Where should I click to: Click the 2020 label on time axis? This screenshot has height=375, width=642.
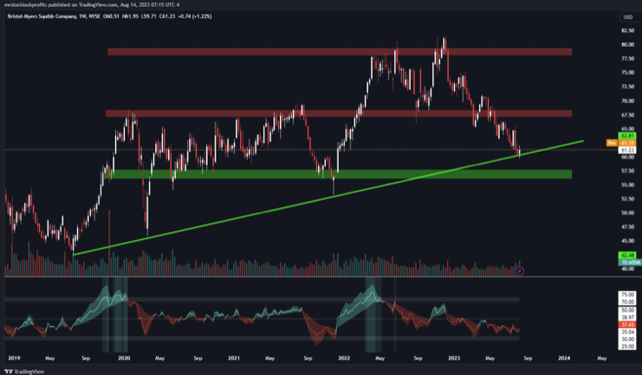click(124, 357)
